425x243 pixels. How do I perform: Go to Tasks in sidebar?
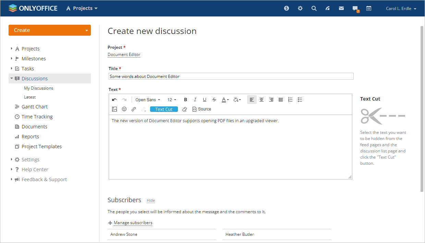pos(28,69)
